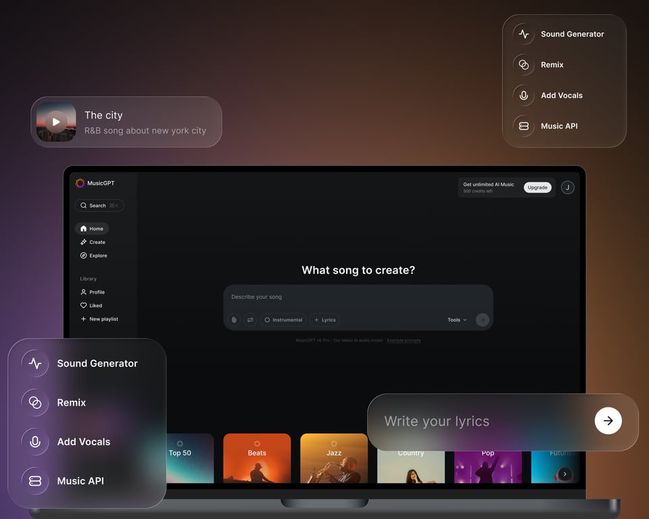
Task: Open the Example prompts link
Action: coord(404,341)
